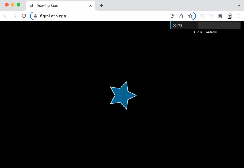Click the green maximize window button
This screenshot has height=168, width=244.
click(x=18, y=5)
